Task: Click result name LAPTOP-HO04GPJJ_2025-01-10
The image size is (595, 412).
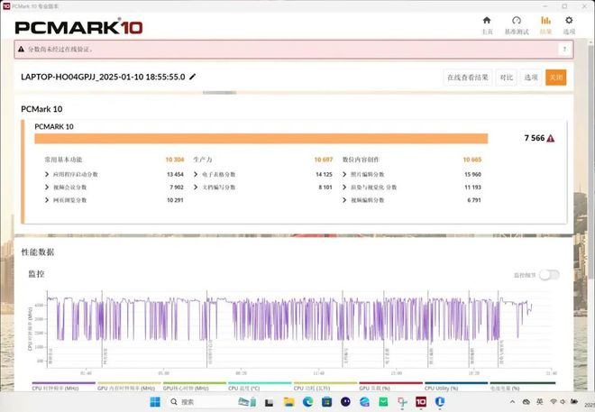Action: click(103, 77)
